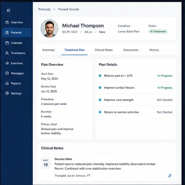The height and width of the screenshot is (185, 185).
Task: Click the 34 yrs age text
Action: click(x=88, y=32)
